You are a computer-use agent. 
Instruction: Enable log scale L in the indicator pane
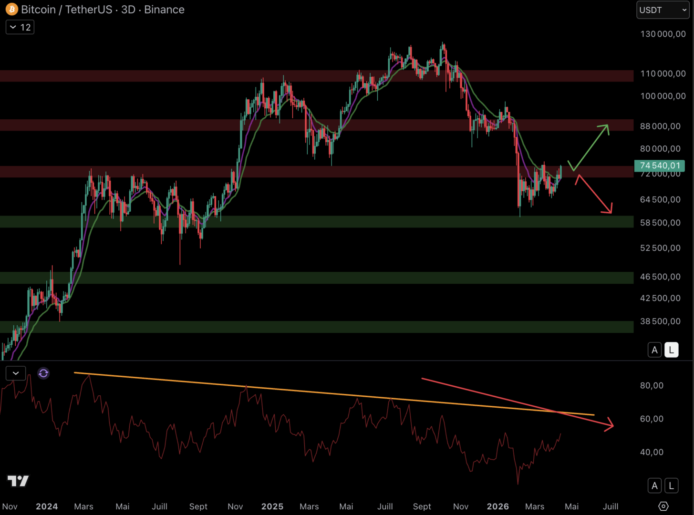pyautogui.click(x=671, y=486)
